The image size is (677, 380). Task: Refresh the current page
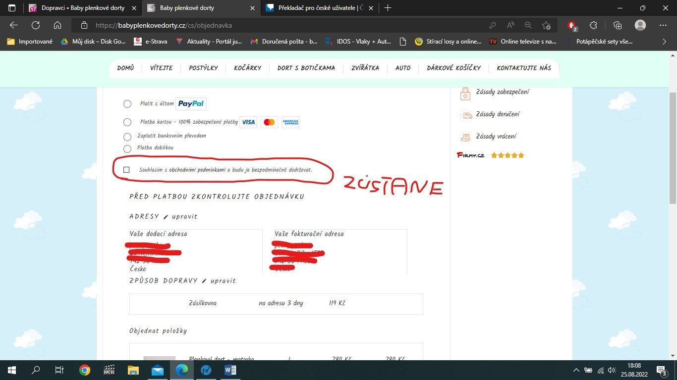coord(36,25)
